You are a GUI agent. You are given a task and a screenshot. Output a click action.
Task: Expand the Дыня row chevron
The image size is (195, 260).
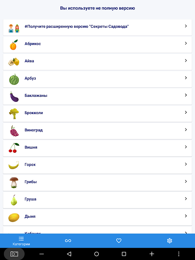click(x=186, y=216)
